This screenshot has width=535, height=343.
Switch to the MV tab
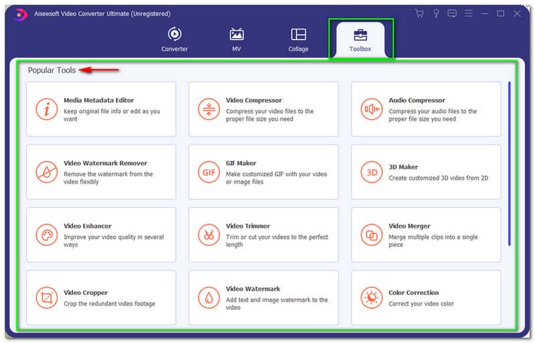(x=236, y=39)
